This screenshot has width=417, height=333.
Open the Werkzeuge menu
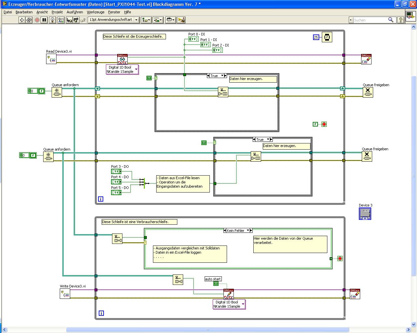pos(95,12)
